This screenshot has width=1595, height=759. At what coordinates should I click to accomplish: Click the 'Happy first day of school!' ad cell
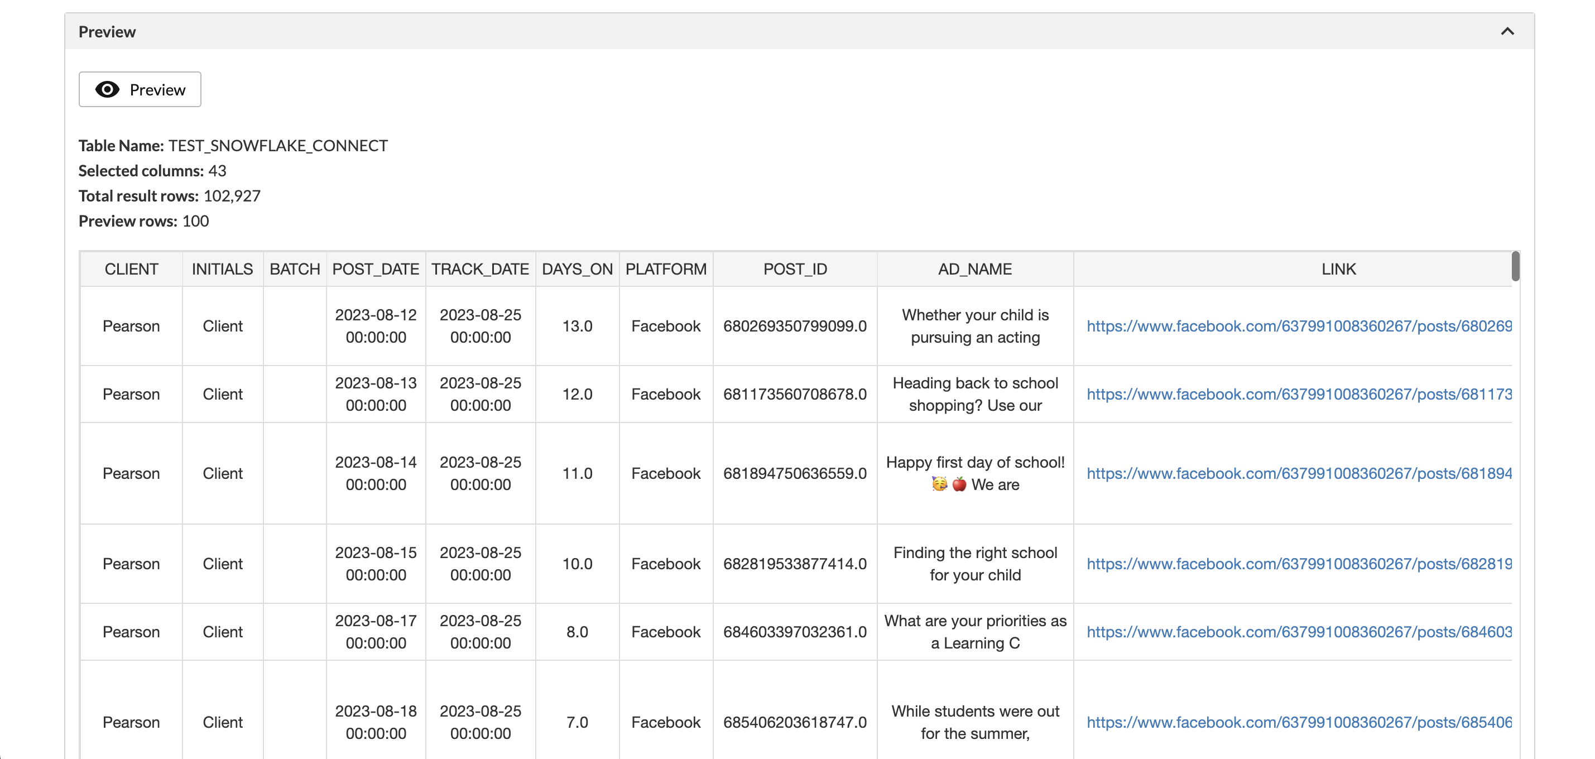[x=974, y=474]
